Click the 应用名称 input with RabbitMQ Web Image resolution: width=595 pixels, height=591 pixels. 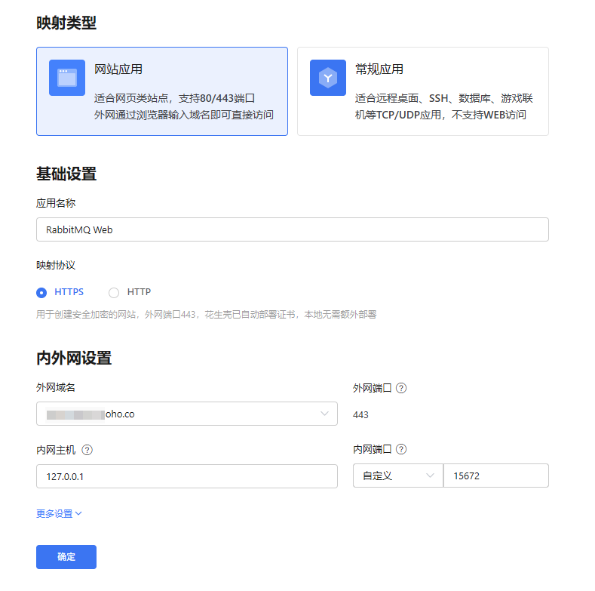click(292, 229)
